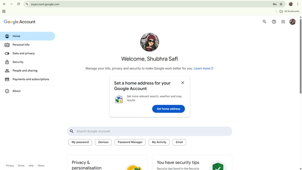Image resolution: width=302 pixels, height=170 pixels.
Task: Open password key icon in address bar
Action: (275, 4)
